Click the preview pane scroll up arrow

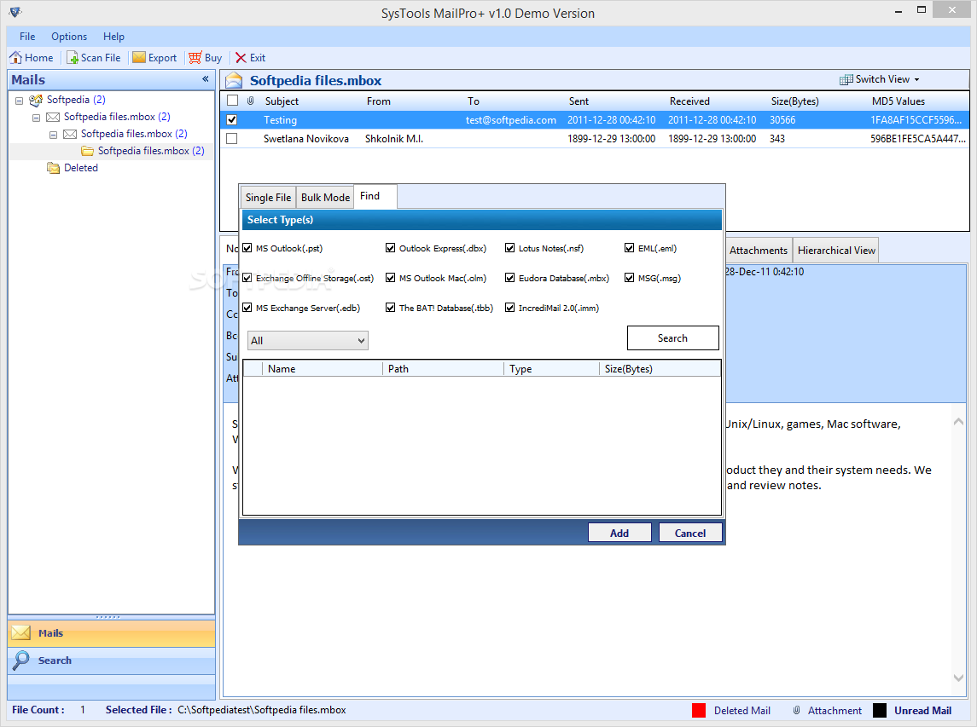(x=958, y=422)
